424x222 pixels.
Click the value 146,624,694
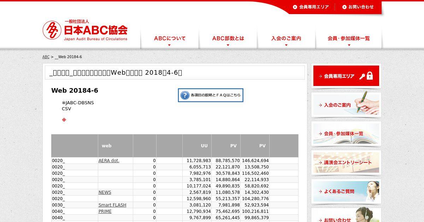255,161
